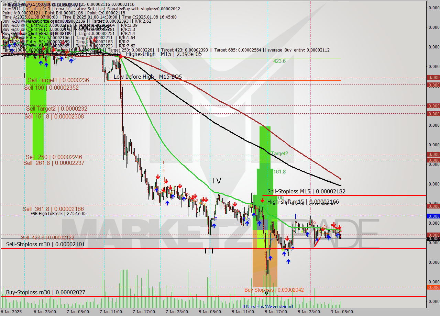Select the '9 Jan 05:00' time label
Viewport: 440px width, 316px height.
pos(341,312)
